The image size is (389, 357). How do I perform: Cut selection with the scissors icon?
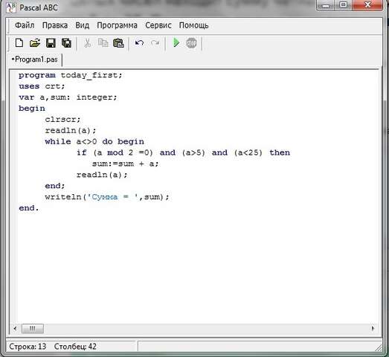pos(87,43)
